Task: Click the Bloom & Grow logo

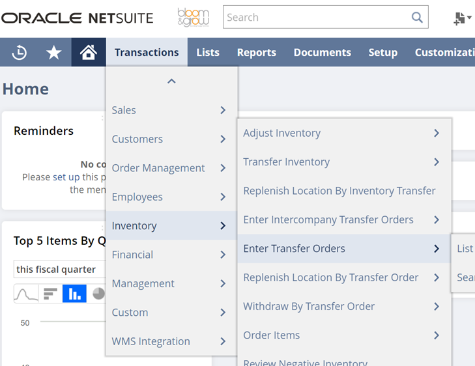Action: pos(193,18)
